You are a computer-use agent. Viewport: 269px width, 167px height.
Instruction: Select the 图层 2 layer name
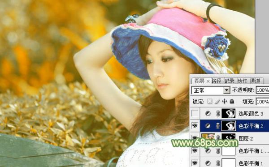[246, 138]
